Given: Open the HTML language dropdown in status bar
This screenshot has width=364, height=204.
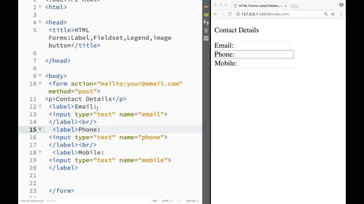Looking at the screenshot, I should (167, 201).
